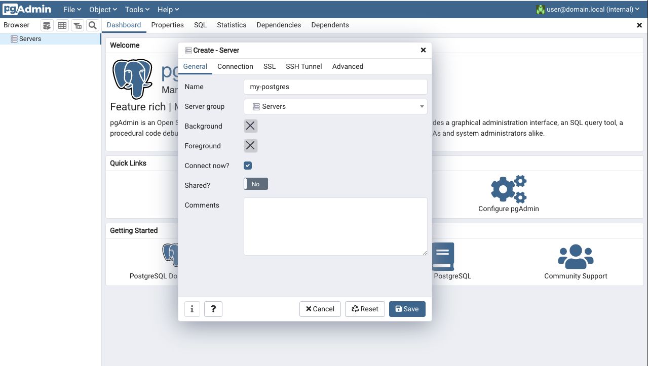Click the PostgreSQL elephant logo in Welcome
The image size is (648, 366).
coord(133,78)
